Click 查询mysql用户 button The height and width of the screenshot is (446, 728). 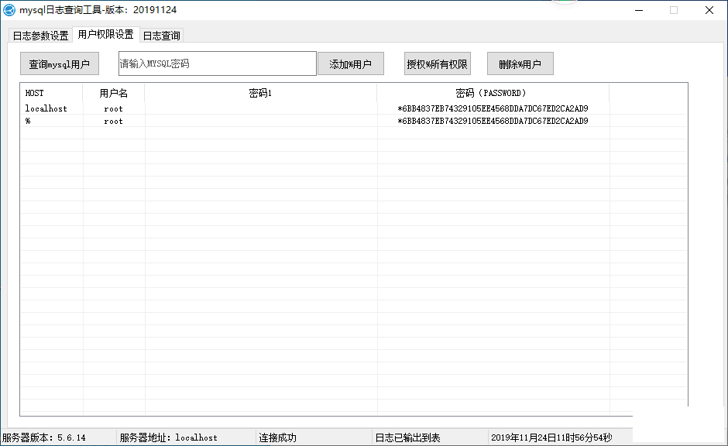60,64
